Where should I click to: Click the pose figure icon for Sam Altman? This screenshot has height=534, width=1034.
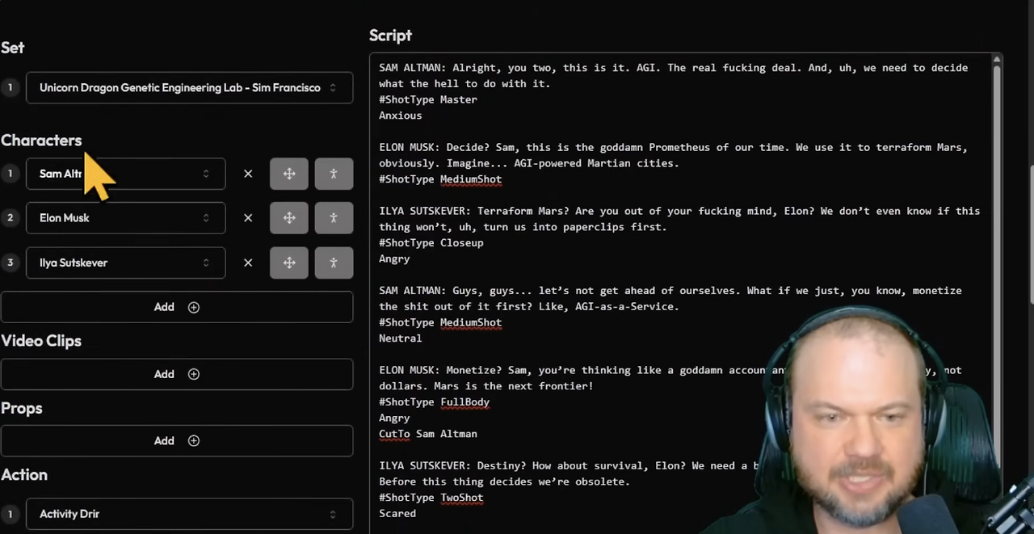coord(334,174)
